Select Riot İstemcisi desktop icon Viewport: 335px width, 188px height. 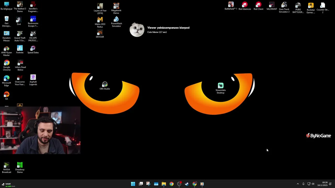click(245, 6)
